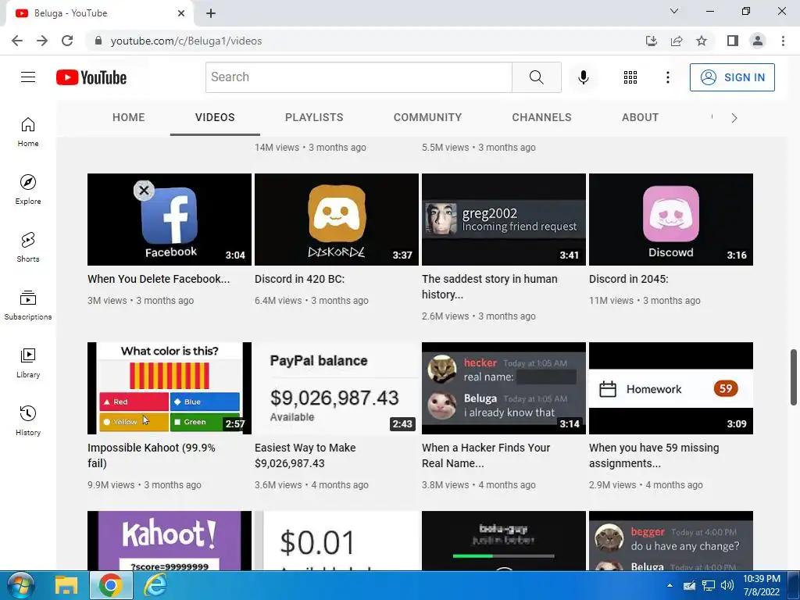This screenshot has width=800, height=600.
Task: Play the DISKORDE thumbnail video
Action: coord(337,220)
